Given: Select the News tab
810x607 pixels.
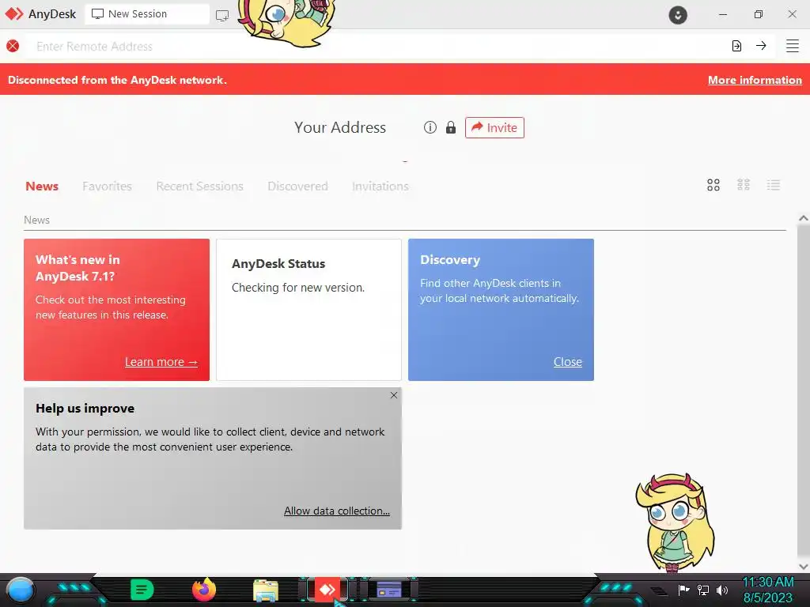Looking at the screenshot, I should 42,187.
